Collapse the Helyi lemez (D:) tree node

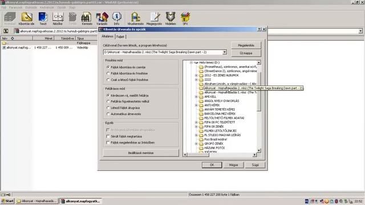pyautogui.click(x=191, y=63)
